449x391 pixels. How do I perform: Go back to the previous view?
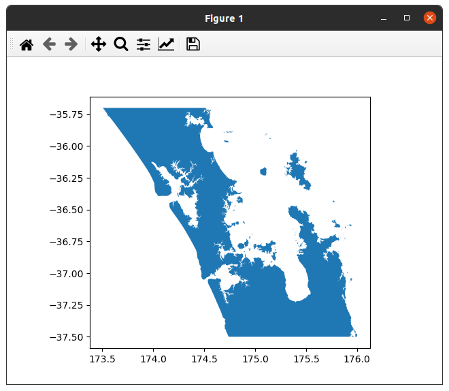(x=49, y=44)
